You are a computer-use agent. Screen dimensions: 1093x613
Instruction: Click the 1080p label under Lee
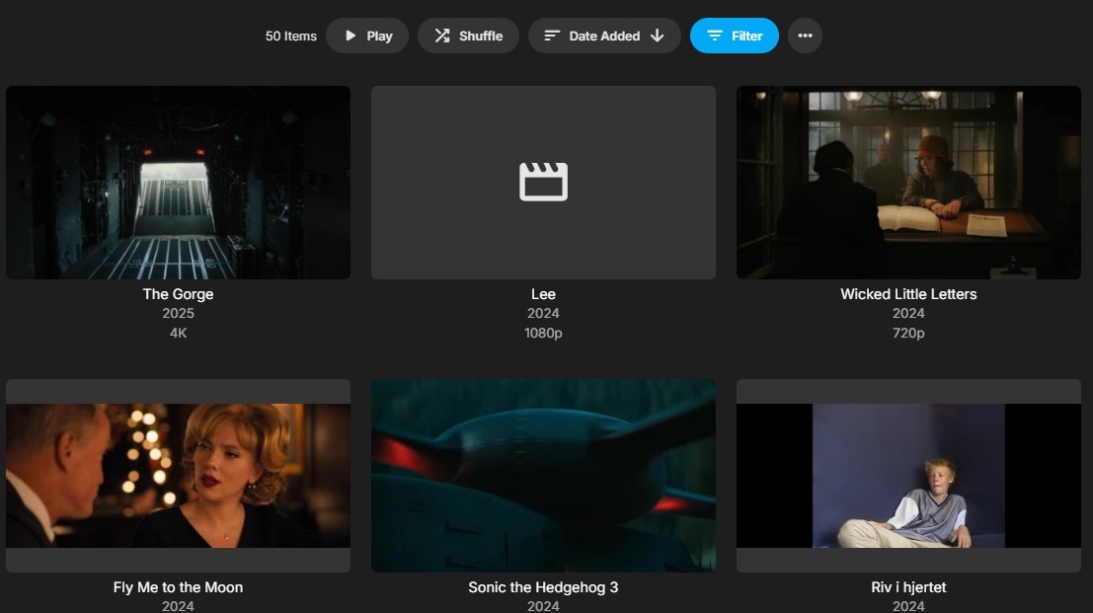(x=544, y=333)
